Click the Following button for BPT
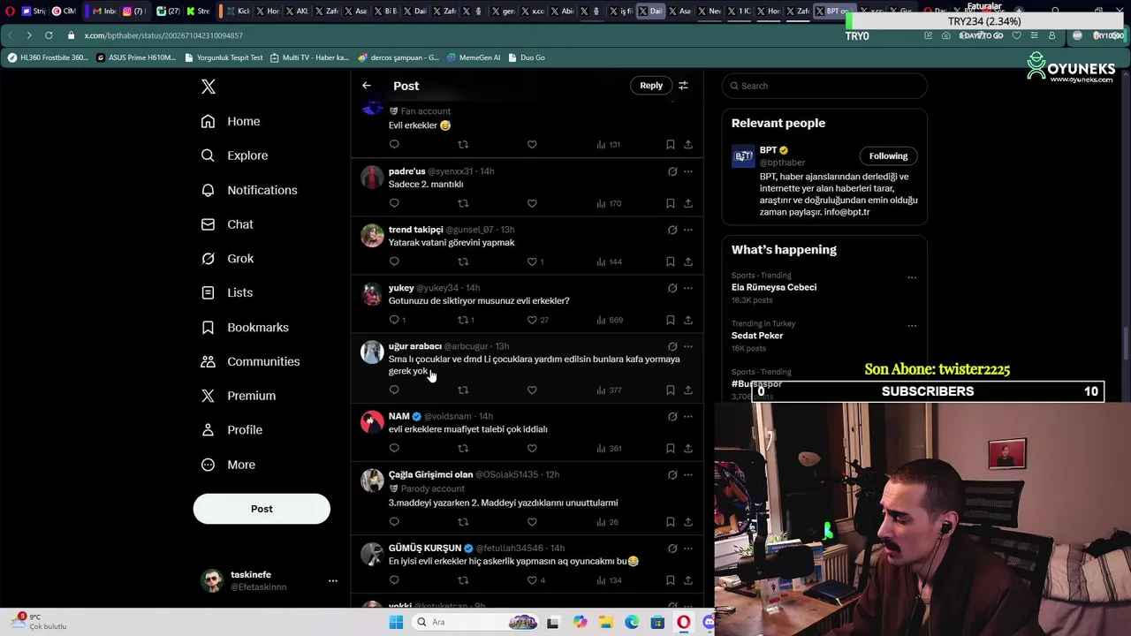Viewport: 1131px width, 636px height. pyautogui.click(x=888, y=156)
